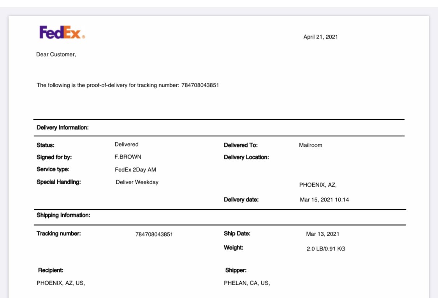Click the Mailroom delivered-to value

(x=311, y=145)
